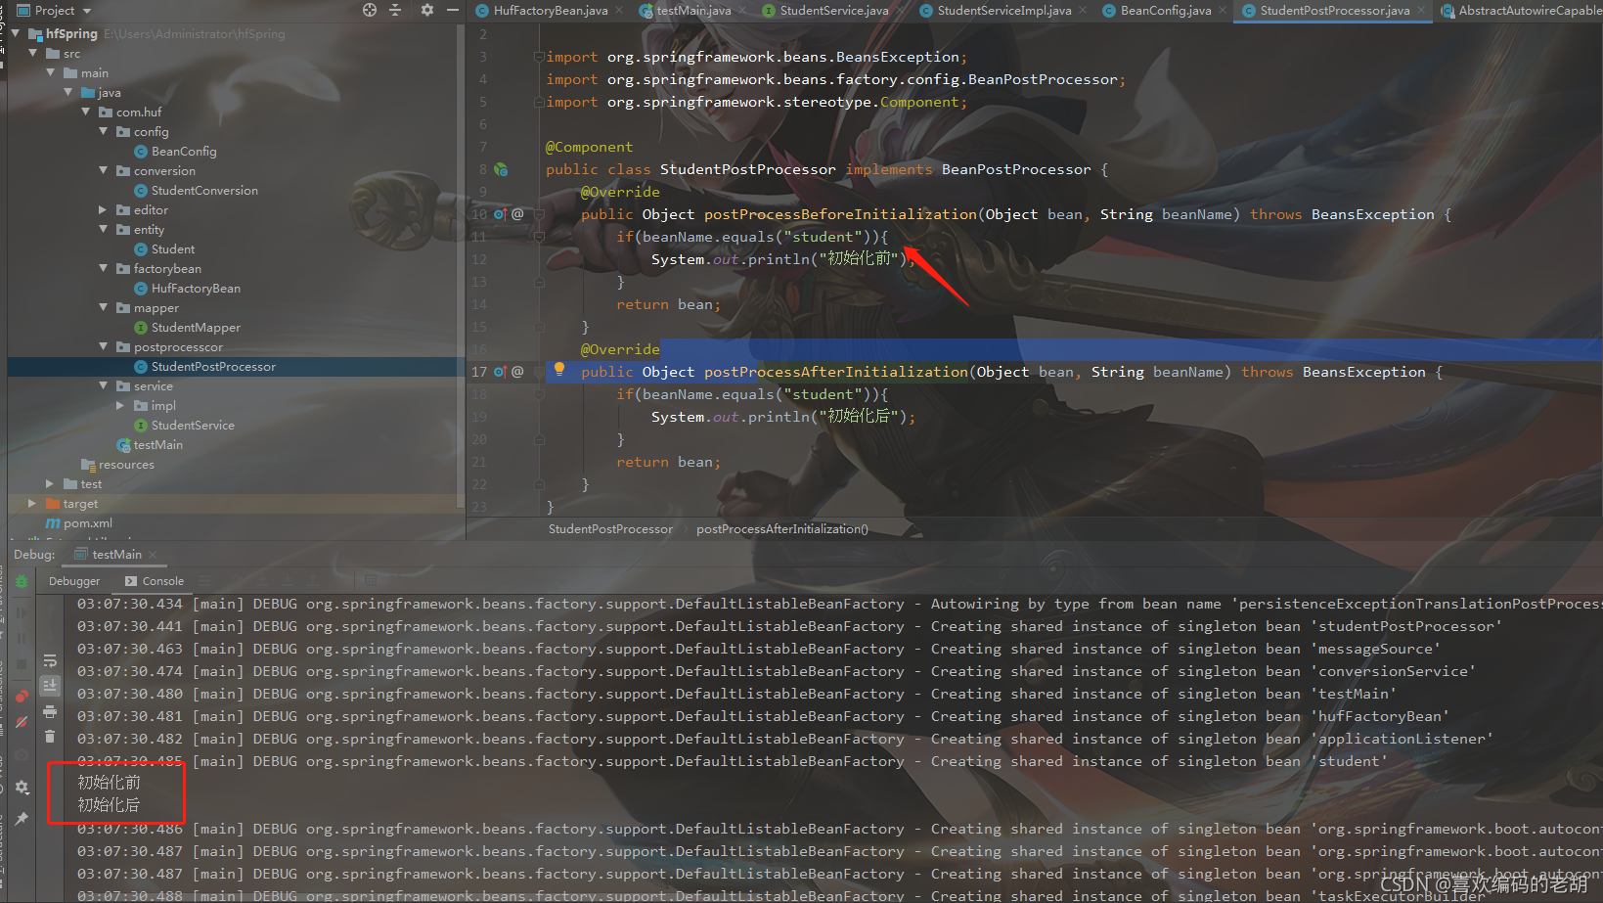Close the testMain debug session tab
1603x903 pixels.
(x=153, y=555)
